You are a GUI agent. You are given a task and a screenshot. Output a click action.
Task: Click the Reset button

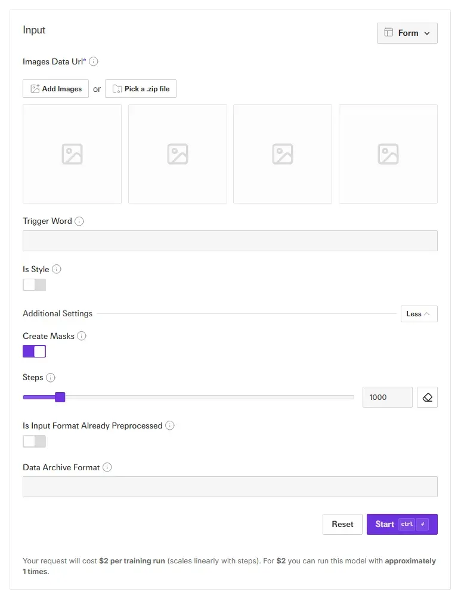342,524
